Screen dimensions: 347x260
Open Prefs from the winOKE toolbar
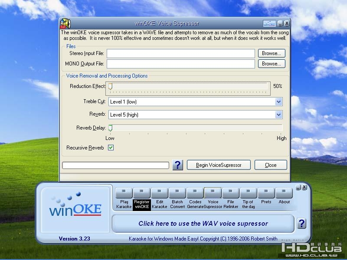(266, 193)
